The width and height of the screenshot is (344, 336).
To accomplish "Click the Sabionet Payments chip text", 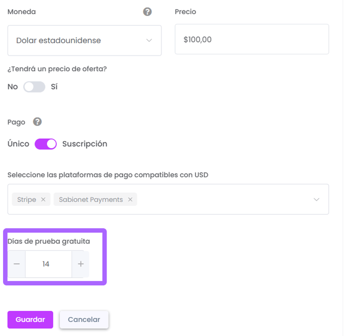I will pyautogui.click(x=91, y=199).
